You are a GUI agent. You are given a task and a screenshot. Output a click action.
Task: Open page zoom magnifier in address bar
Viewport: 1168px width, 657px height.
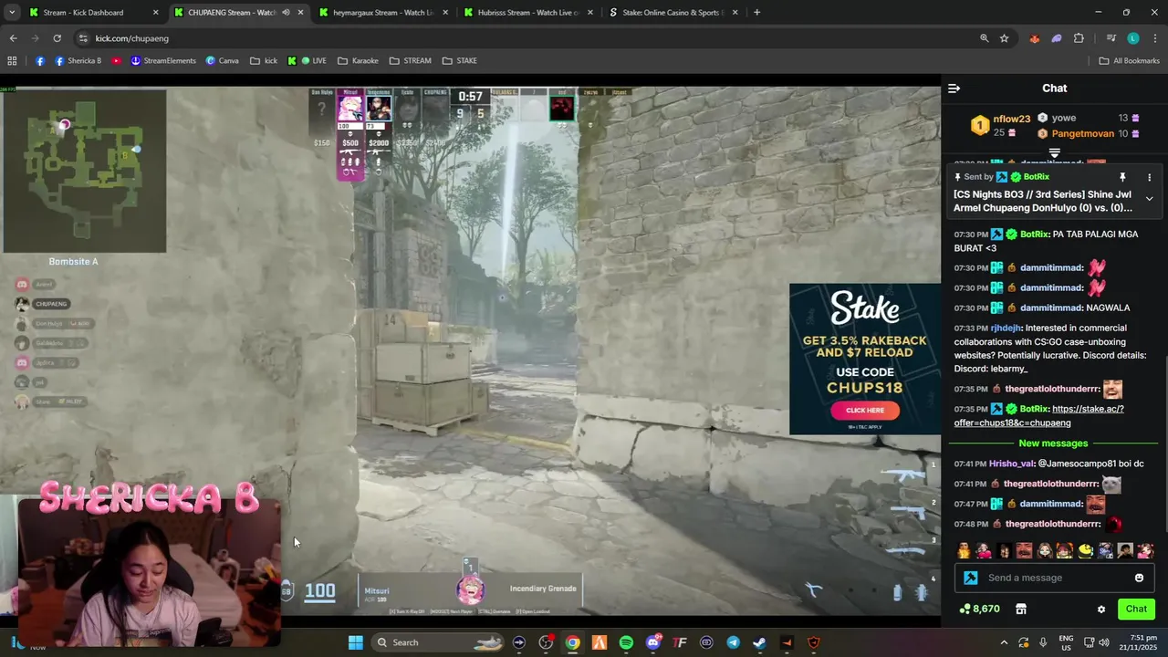[x=984, y=38]
